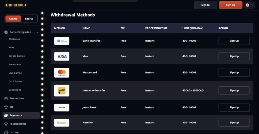Open the language dropdown chevron
This screenshot has width=259, height=134.
(252, 5)
